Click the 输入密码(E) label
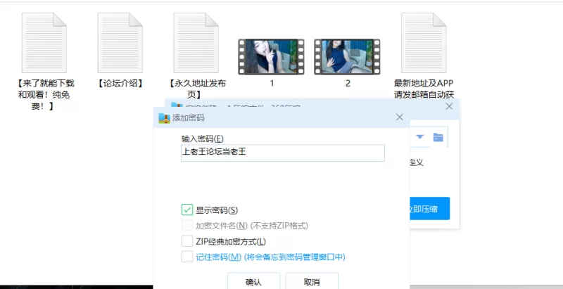 pos(203,139)
